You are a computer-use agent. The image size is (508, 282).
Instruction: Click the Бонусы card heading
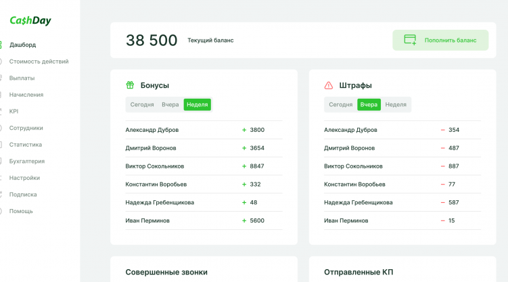point(154,85)
